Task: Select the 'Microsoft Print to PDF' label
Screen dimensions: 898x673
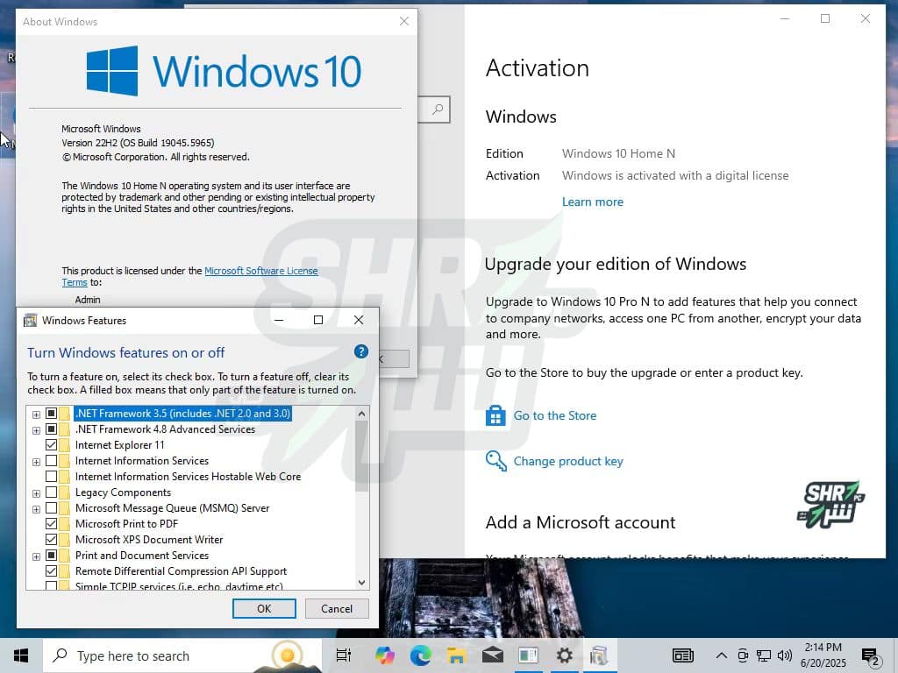Action: point(126,524)
